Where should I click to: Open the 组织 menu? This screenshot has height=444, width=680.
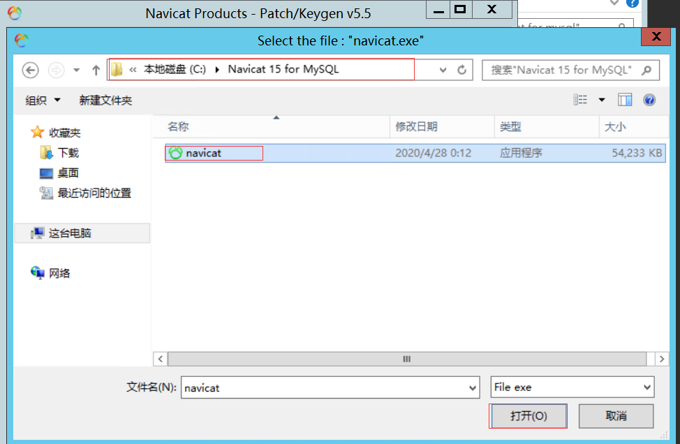click(x=42, y=100)
